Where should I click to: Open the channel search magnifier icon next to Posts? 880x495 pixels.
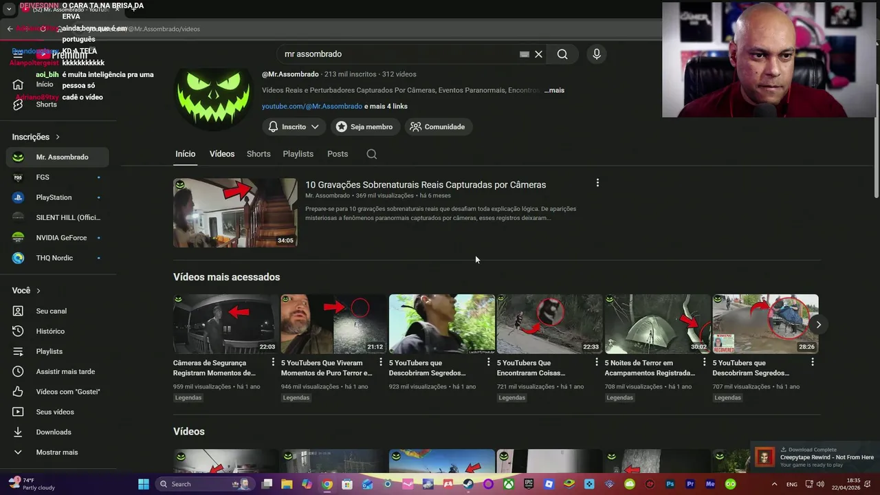coord(371,154)
